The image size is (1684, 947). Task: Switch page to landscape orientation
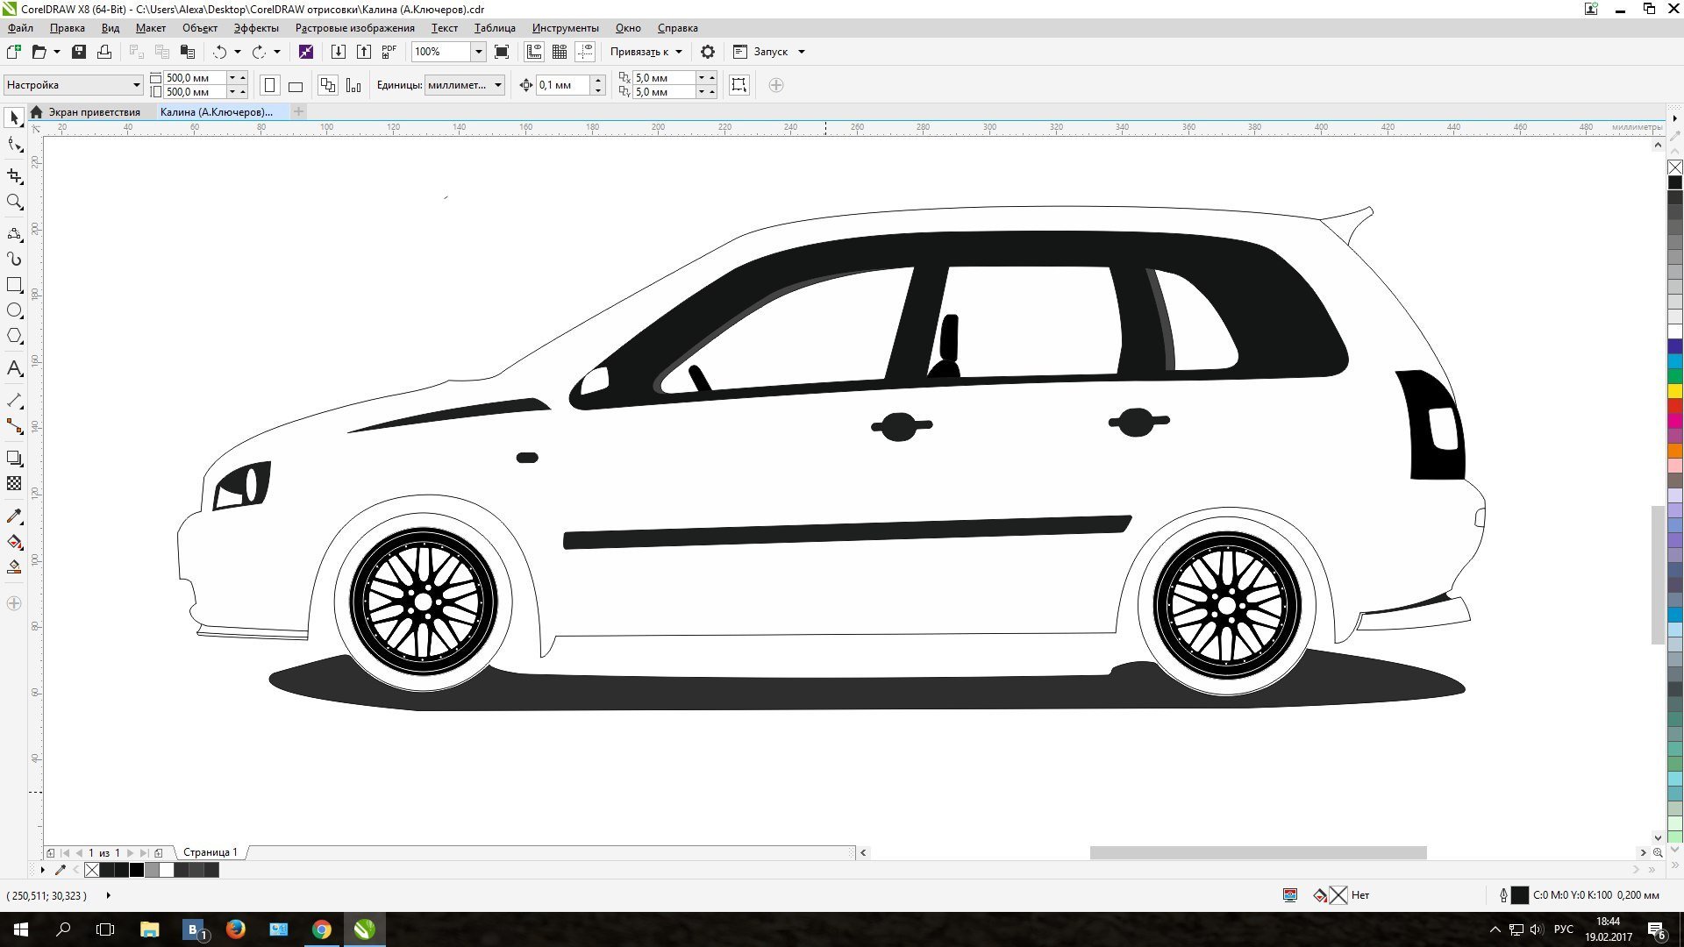coord(296,86)
